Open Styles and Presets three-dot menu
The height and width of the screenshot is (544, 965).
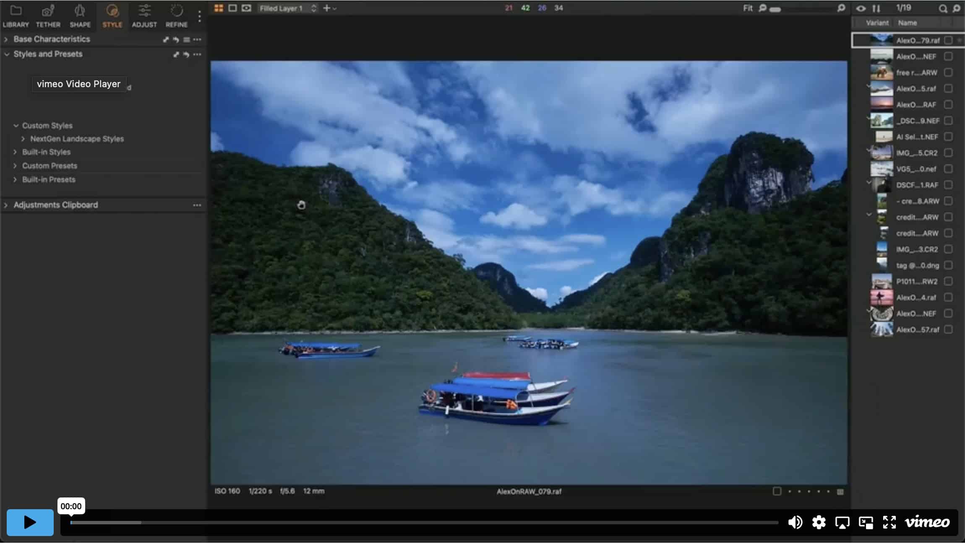(x=197, y=54)
